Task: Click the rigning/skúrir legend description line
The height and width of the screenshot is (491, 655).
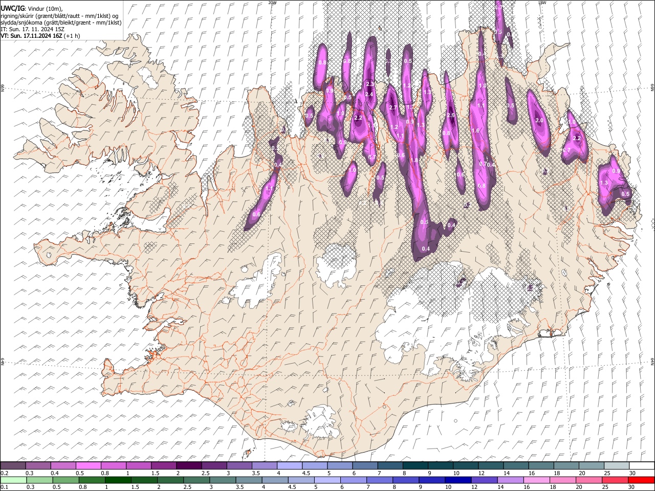Action: pyautogui.click(x=59, y=16)
